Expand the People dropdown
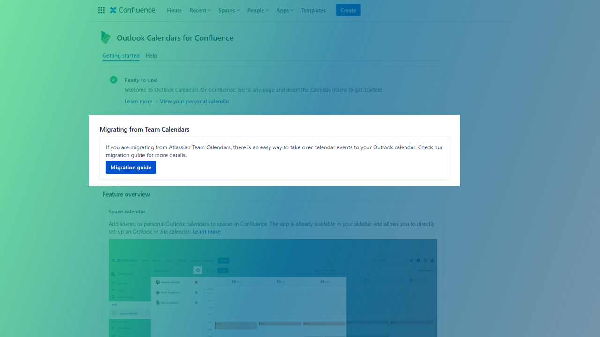 click(258, 10)
